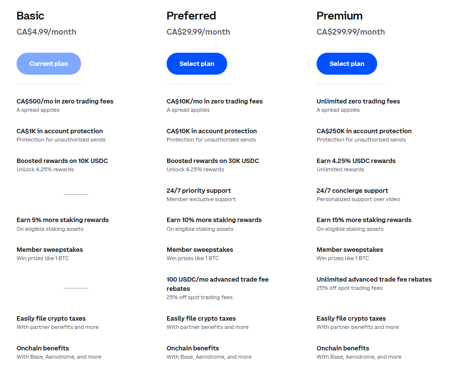Click Earn 10% more staking rewards

click(214, 220)
